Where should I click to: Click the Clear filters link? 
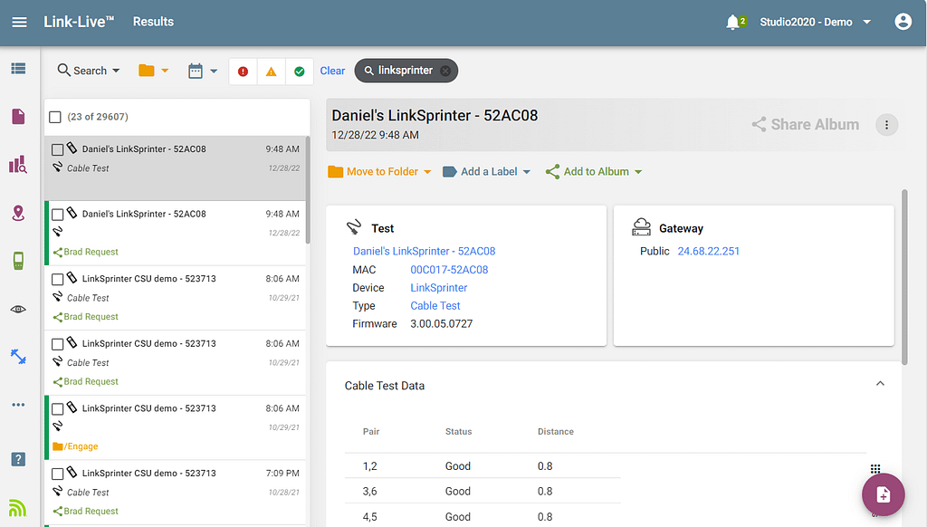click(x=332, y=71)
